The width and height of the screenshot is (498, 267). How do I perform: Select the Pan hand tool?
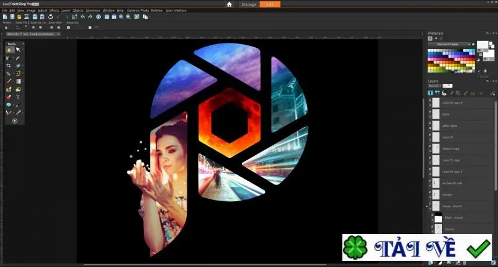point(9,50)
